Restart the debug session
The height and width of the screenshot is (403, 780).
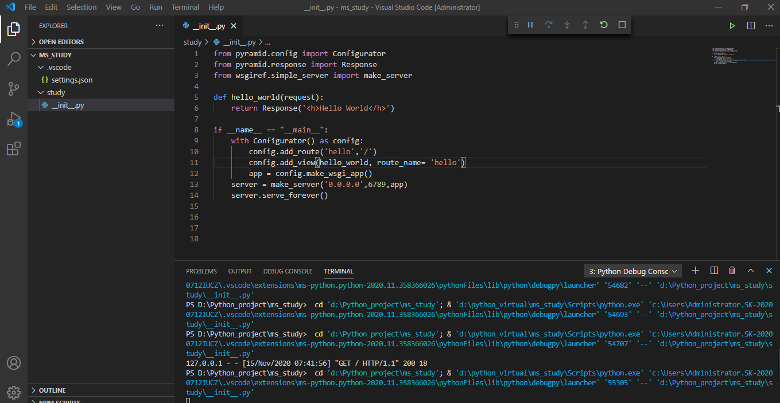click(604, 25)
